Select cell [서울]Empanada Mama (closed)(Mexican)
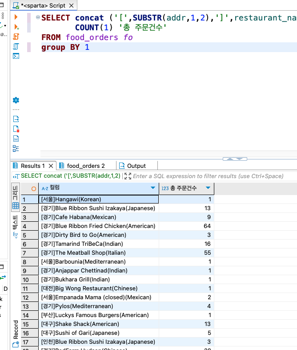Viewport: 297px width, 350px height. pos(99,297)
